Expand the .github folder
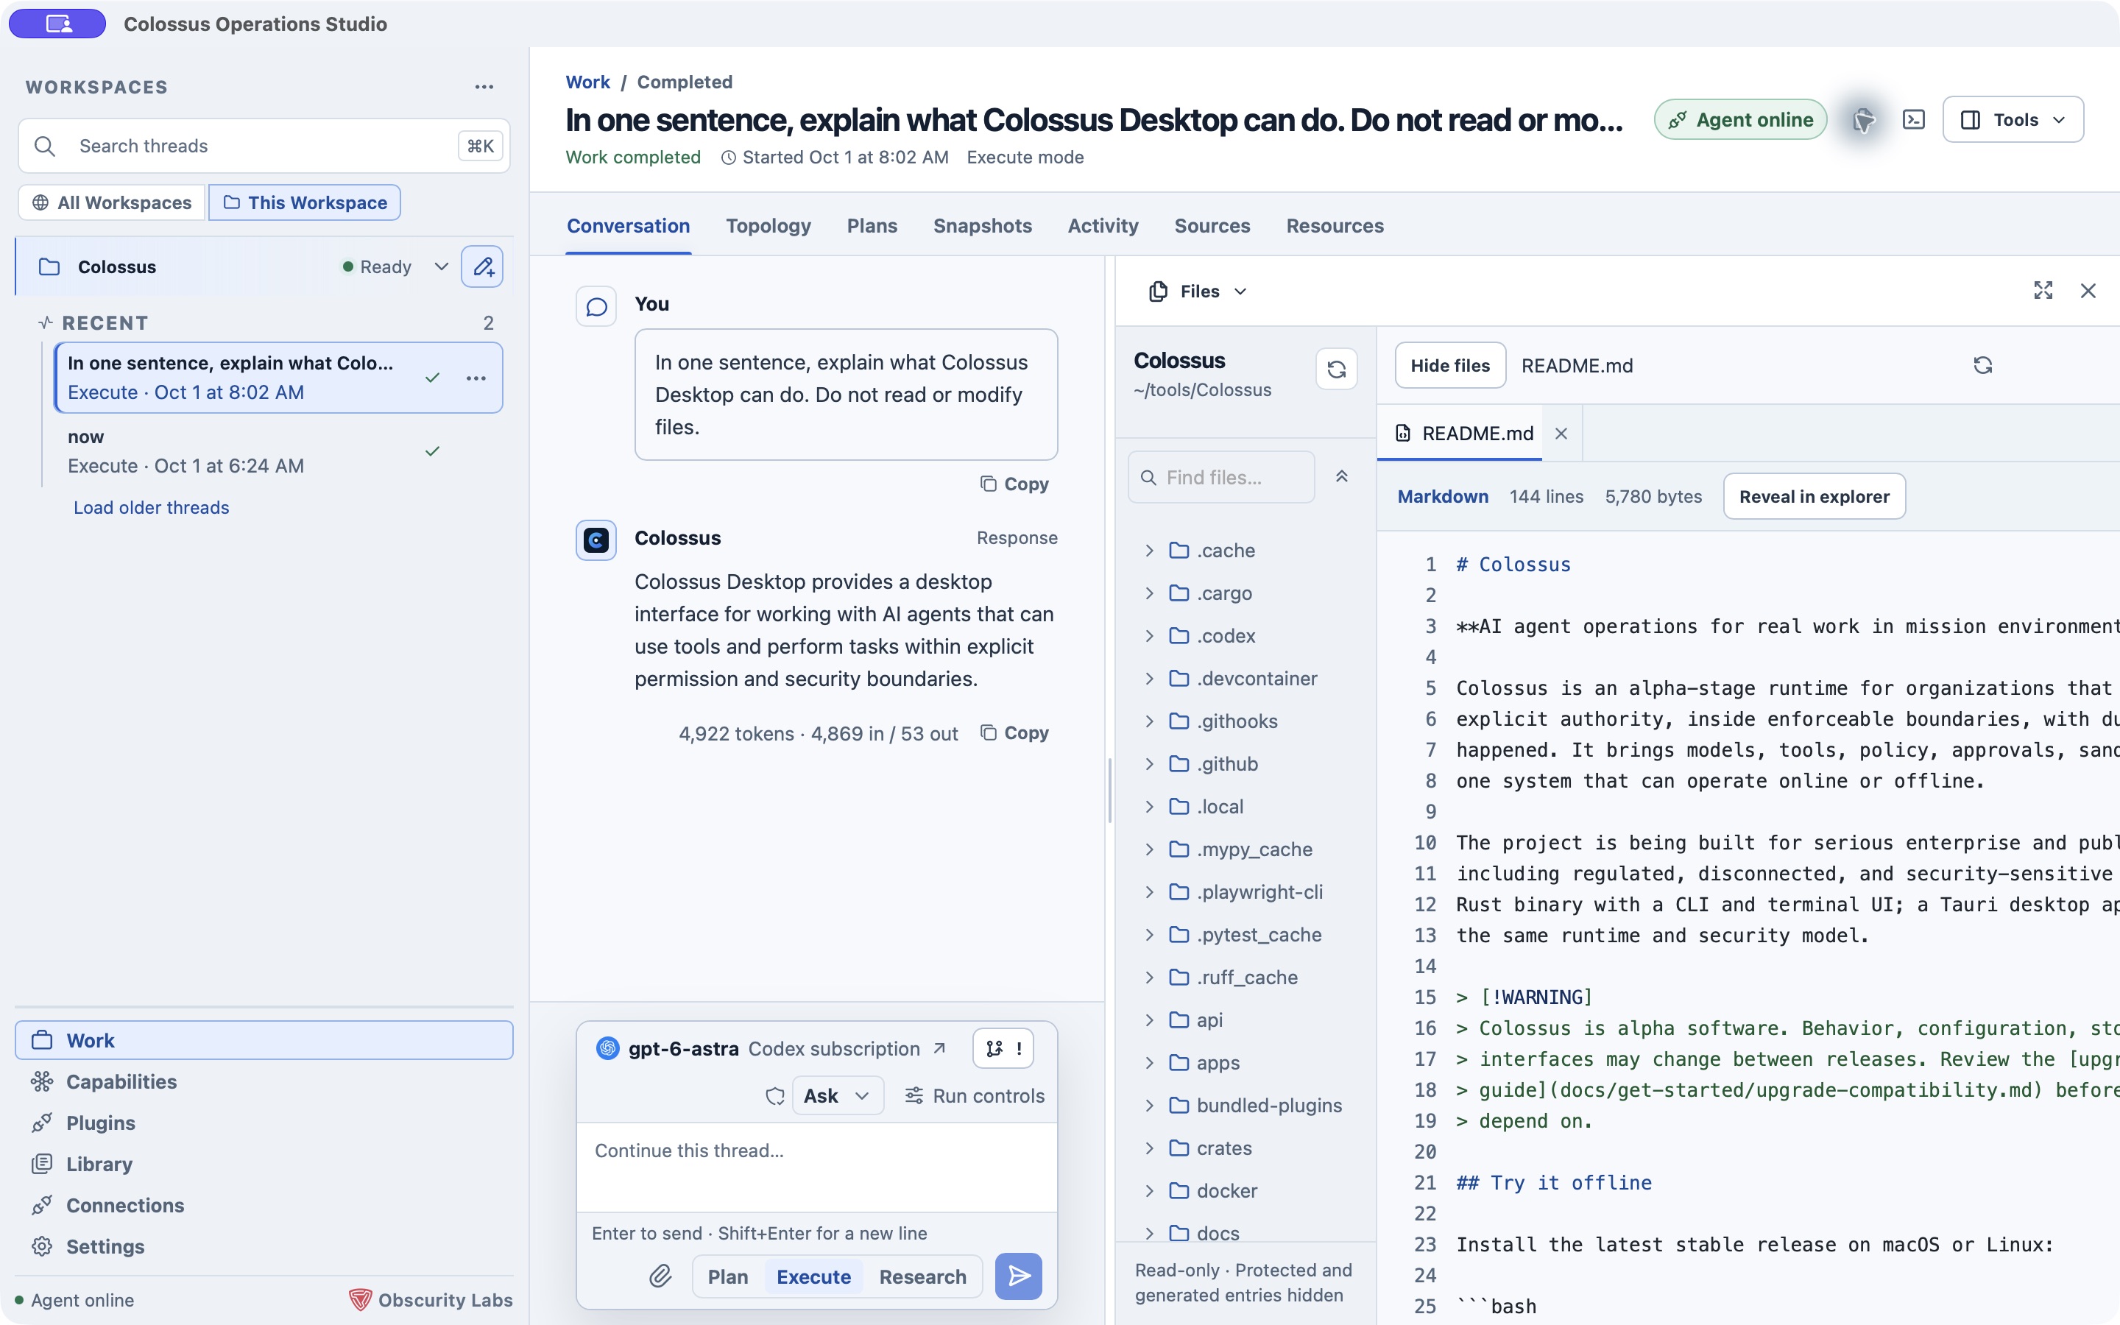 pos(1149,763)
